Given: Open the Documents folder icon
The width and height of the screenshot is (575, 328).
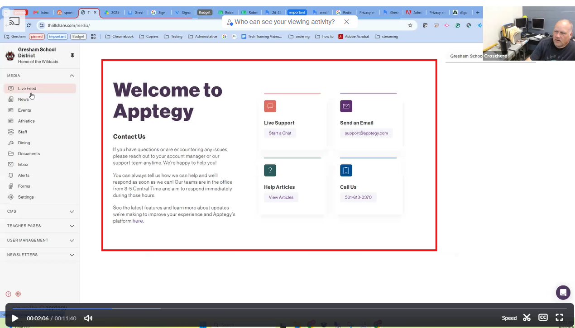Looking at the screenshot, I should pos(11,153).
